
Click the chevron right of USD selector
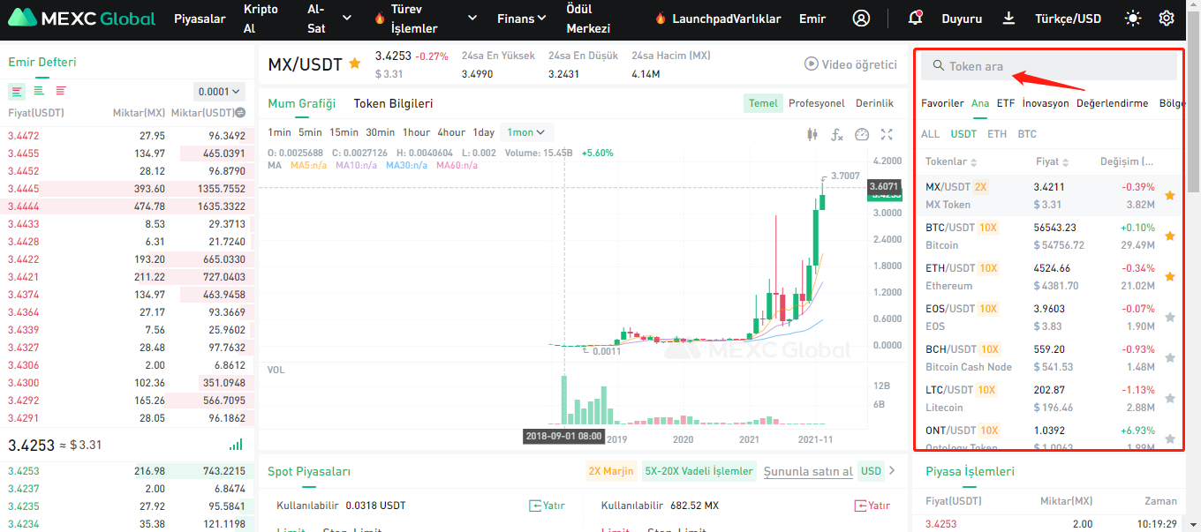click(892, 471)
